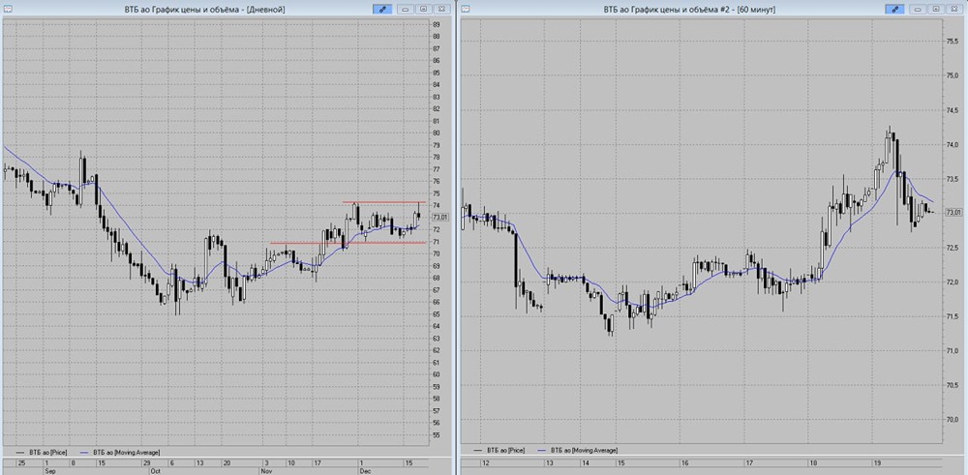This screenshot has height=475, width=968.
Task: Select the daily chart title bar 'График цены и объёма - [Дневной]'
Action: click(204, 10)
